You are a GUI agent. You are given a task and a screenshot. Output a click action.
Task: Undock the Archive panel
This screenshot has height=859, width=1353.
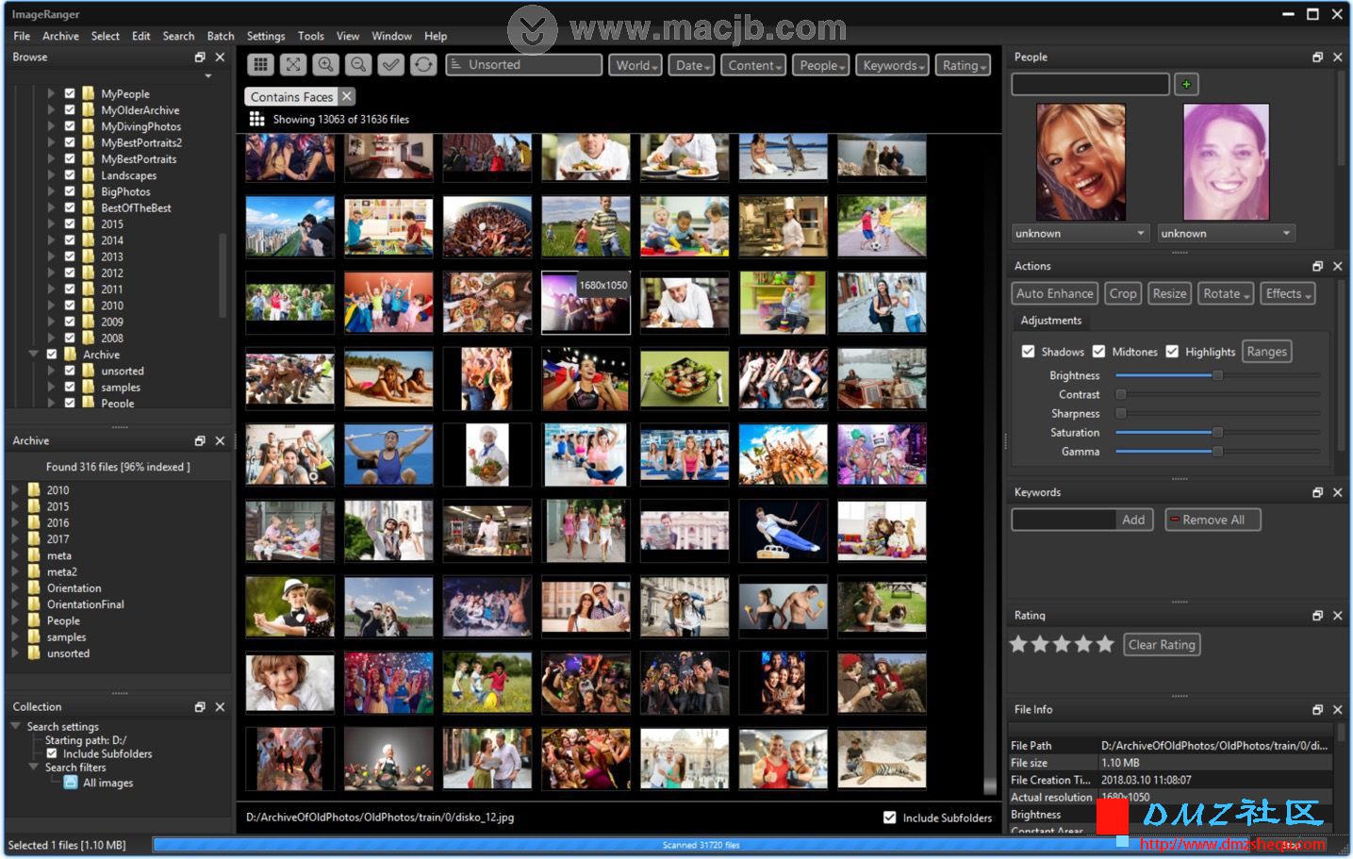[200, 440]
